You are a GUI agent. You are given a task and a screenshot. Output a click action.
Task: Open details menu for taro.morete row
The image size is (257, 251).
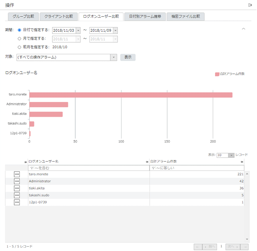coord(17,174)
